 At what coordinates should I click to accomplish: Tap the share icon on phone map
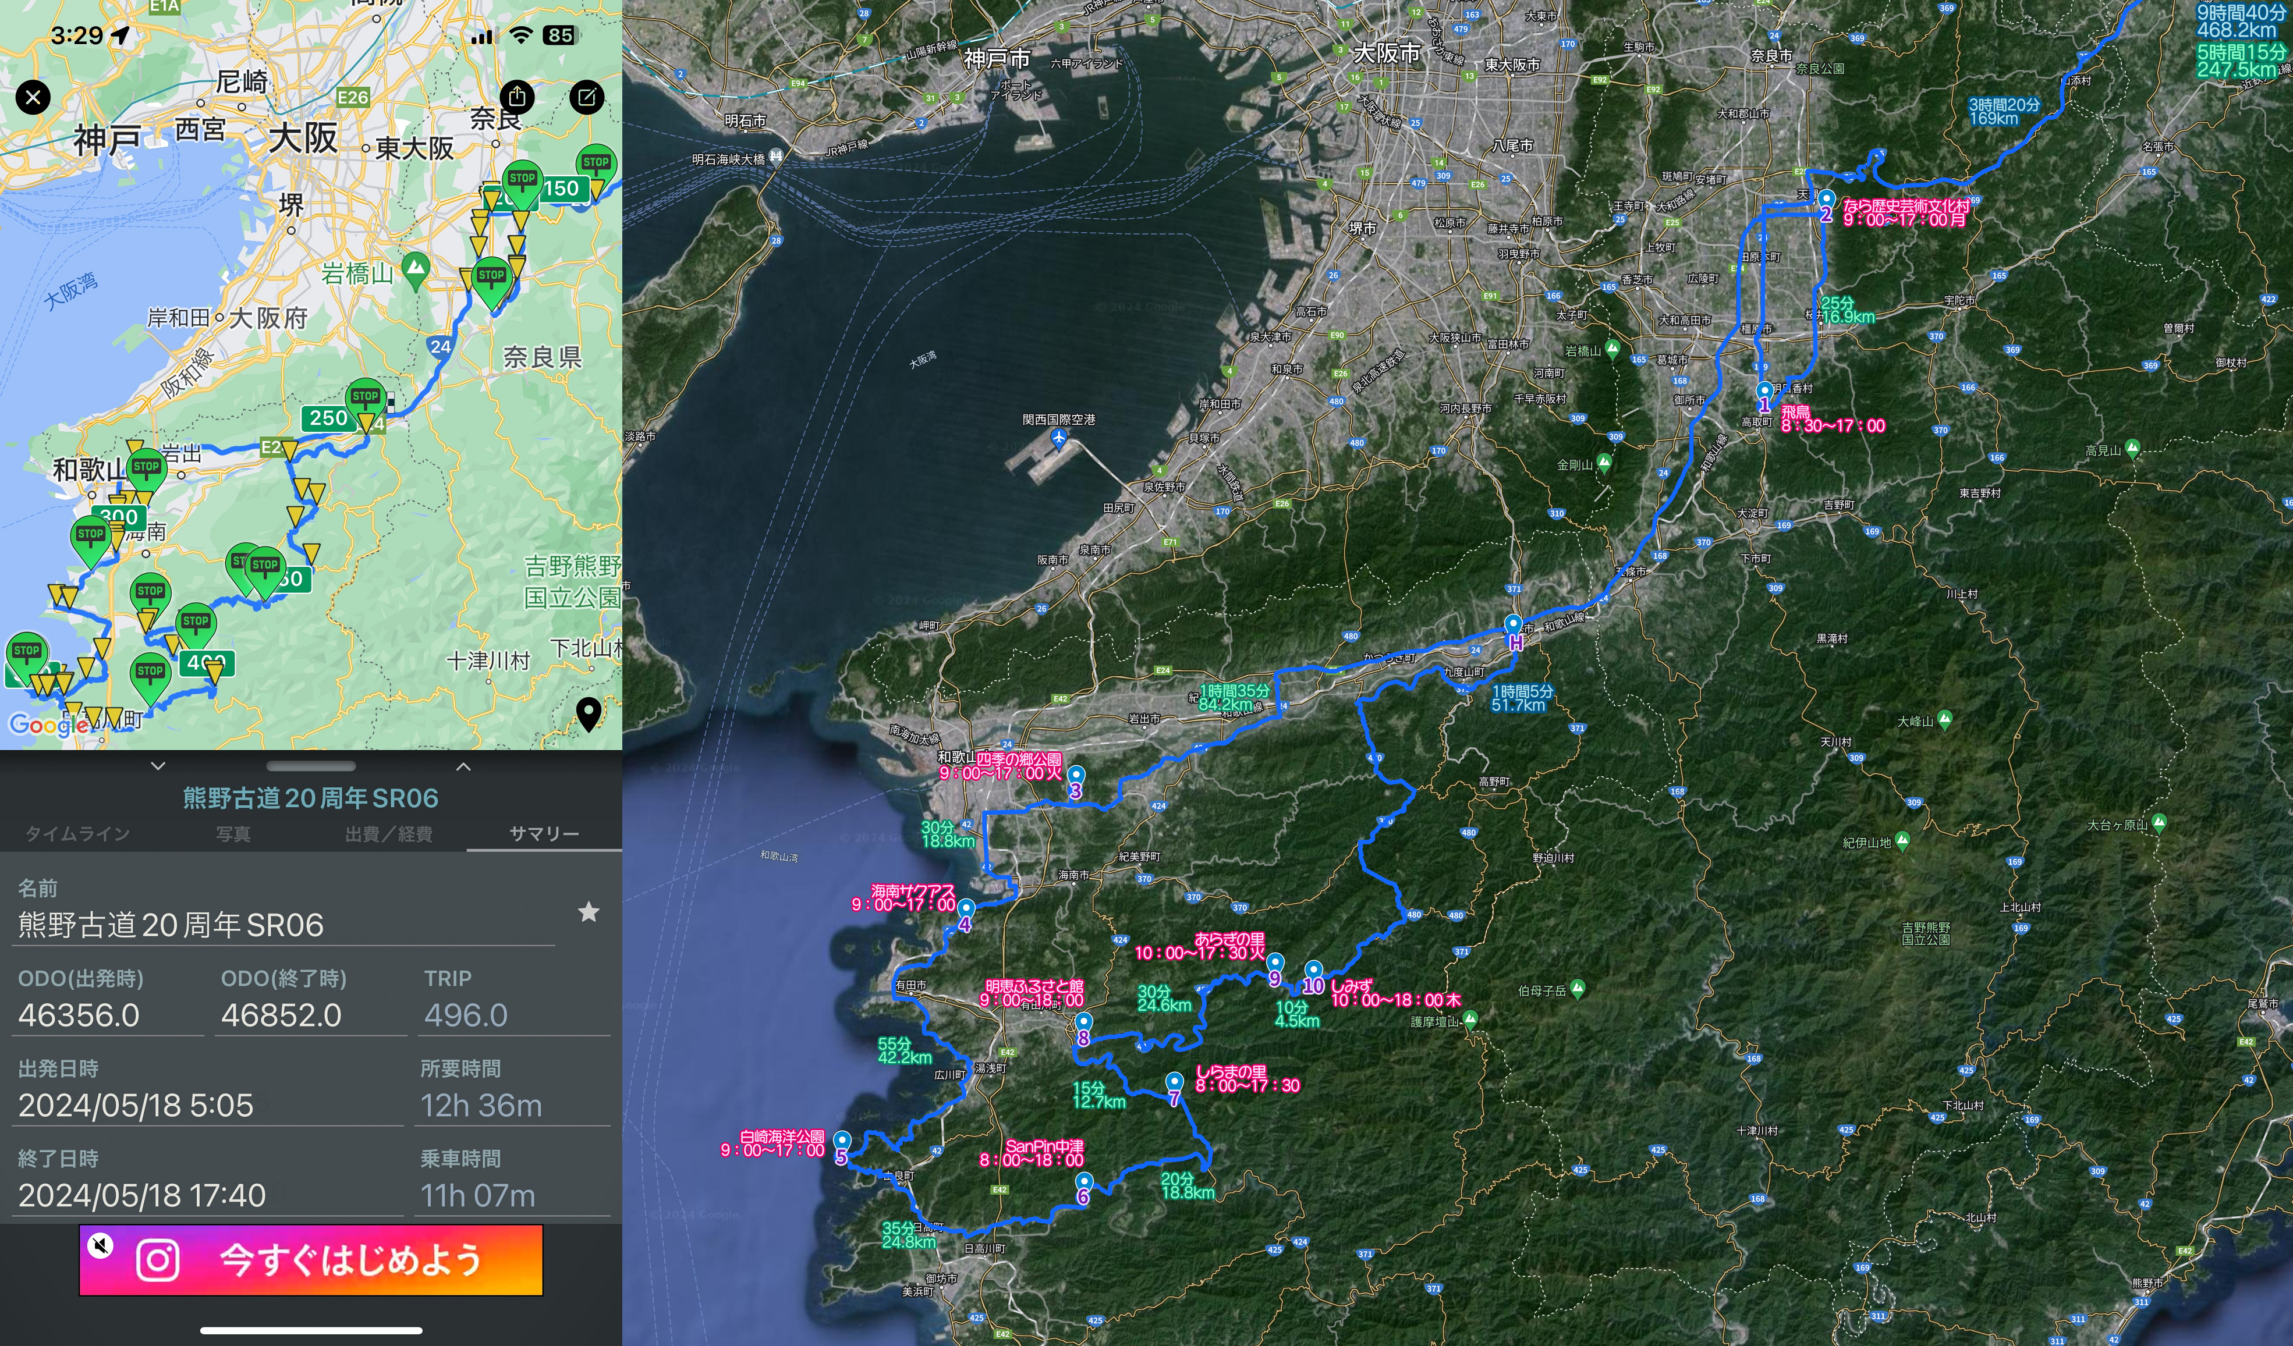click(517, 97)
